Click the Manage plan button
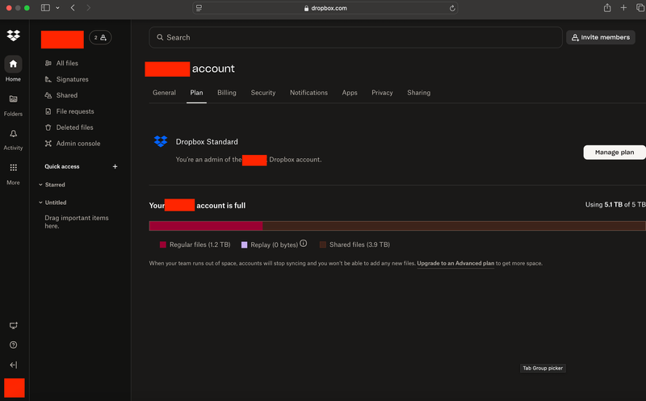The width and height of the screenshot is (646, 401). pyautogui.click(x=614, y=152)
